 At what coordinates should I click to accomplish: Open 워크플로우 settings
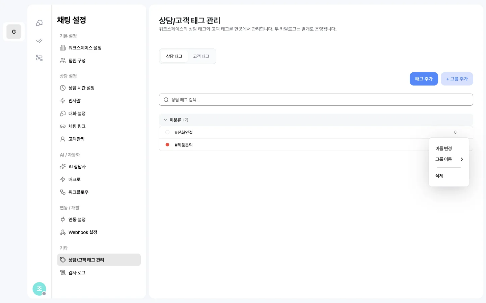point(99,192)
